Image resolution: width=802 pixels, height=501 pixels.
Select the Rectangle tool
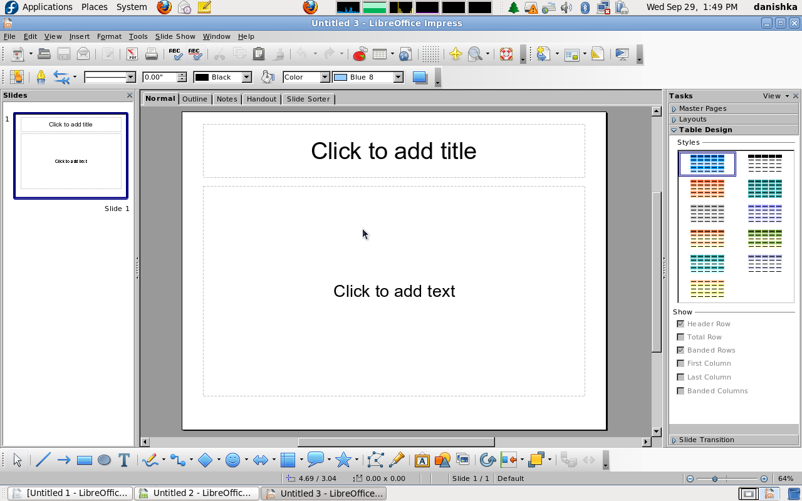[x=85, y=460]
